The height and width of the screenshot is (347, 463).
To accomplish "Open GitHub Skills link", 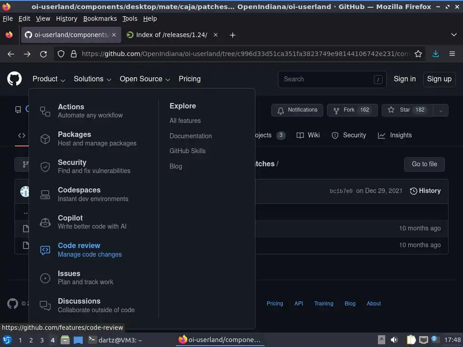I will (188, 151).
